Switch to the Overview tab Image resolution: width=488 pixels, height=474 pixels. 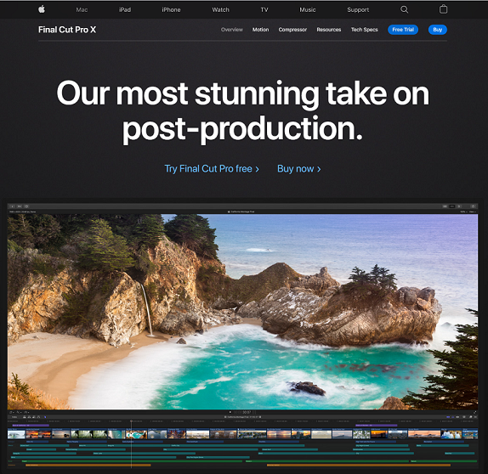[232, 30]
